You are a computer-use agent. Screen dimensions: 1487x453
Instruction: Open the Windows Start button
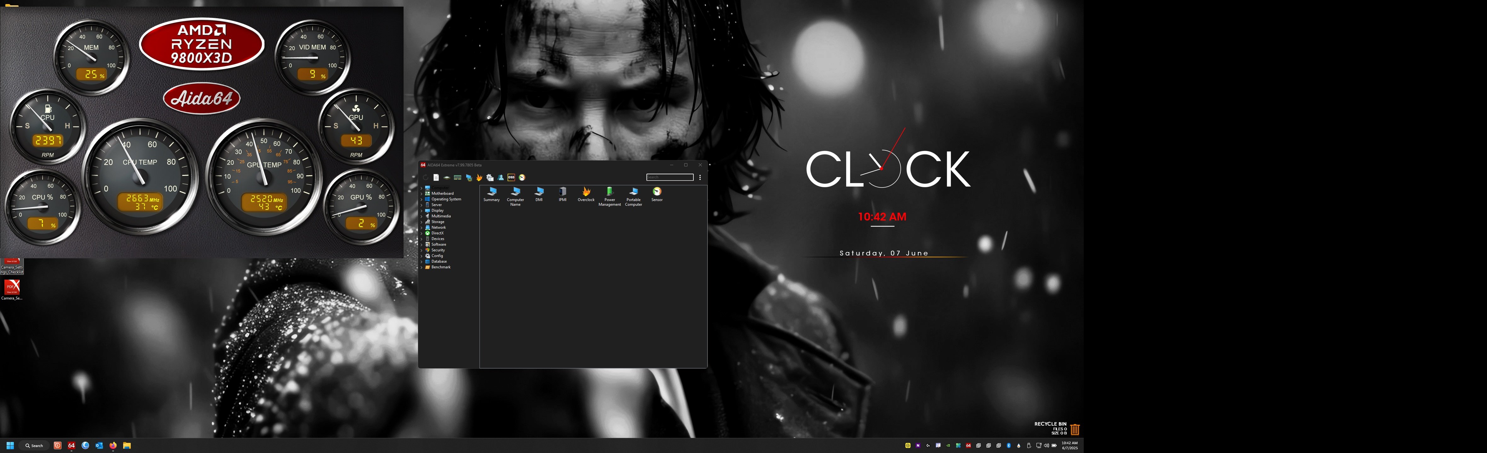(10, 445)
